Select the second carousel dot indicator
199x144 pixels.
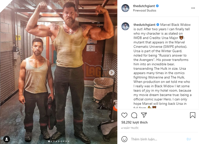pos(51,141)
